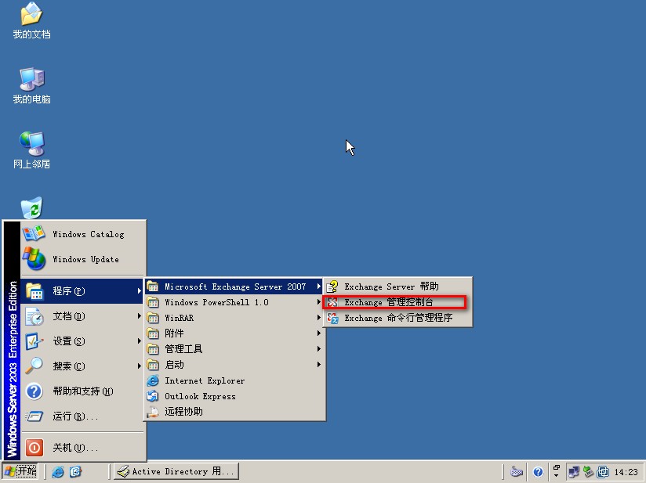
Task: Choose Windows Catalog in Start menu
Action: [x=82, y=234]
